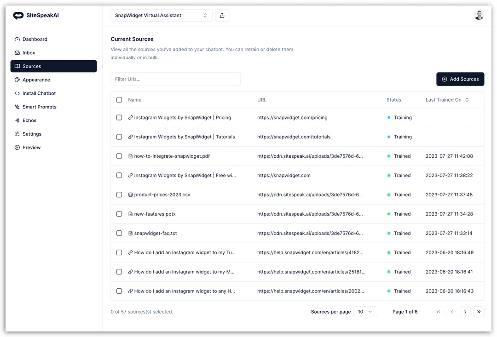Image resolution: width=497 pixels, height=337 pixels.
Task: Go to the next page arrow
Action: pyautogui.click(x=465, y=312)
